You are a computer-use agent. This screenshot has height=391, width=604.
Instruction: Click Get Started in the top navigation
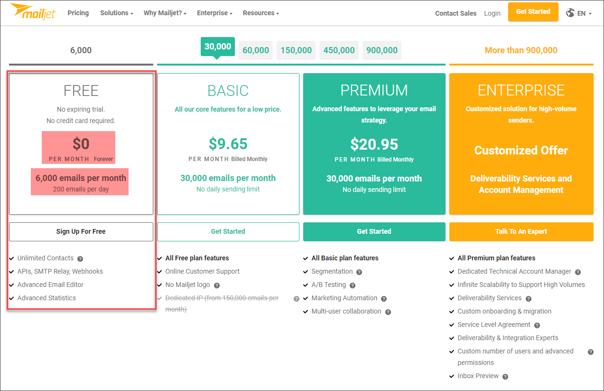point(533,12)
